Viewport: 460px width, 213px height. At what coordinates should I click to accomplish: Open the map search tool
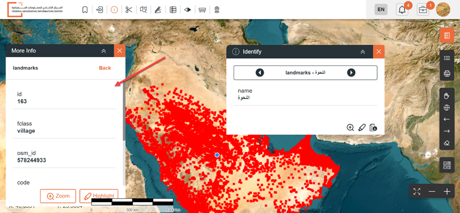point(144,10)
